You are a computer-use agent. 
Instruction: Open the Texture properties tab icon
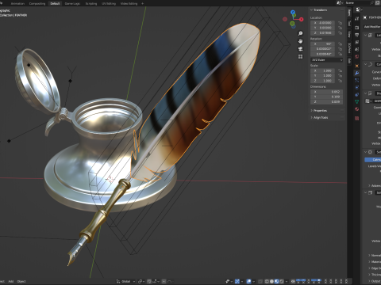pos(356,118)
